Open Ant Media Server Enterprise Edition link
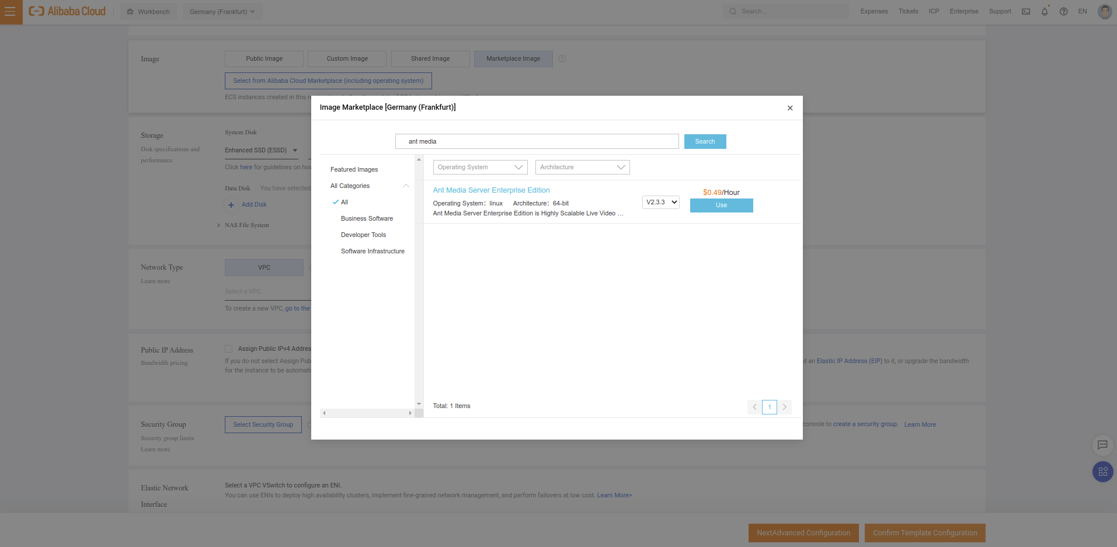The height and width of the screenshot is (547, 1117). coord(491,190)
